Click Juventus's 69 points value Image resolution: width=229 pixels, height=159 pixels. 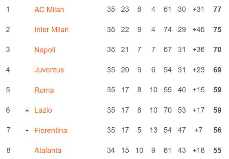tap(217, 70)
